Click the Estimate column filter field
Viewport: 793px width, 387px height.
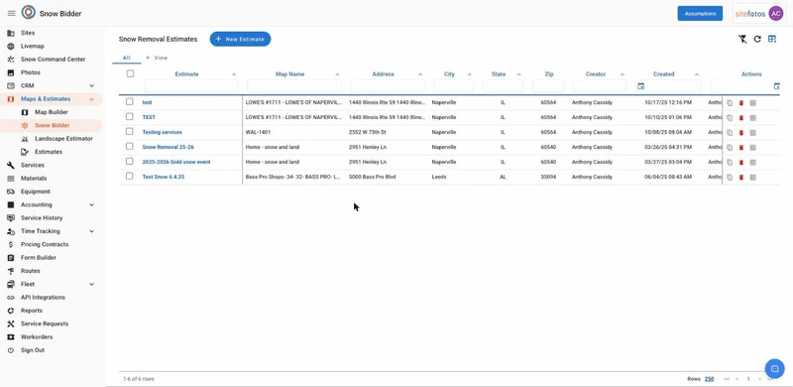click(x=190, y=86)
